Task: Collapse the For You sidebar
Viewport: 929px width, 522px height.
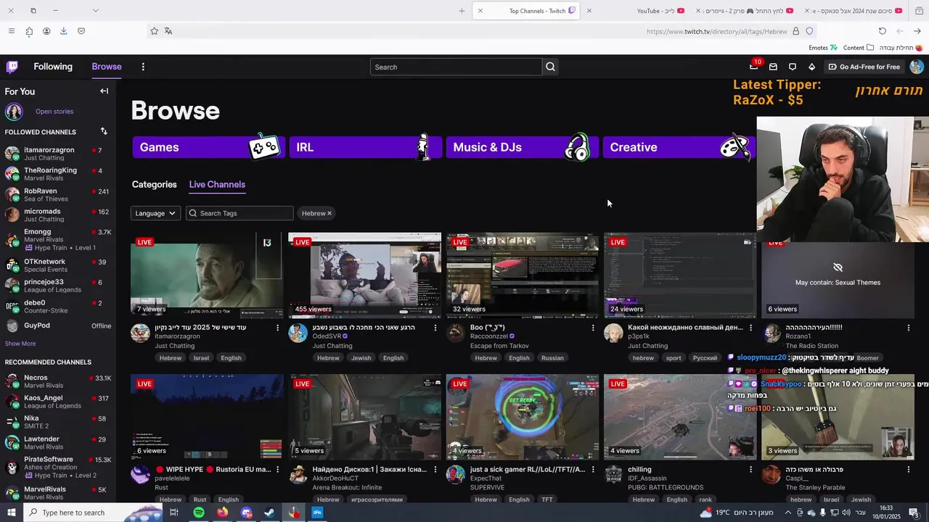Action: [x=104, y=91]
